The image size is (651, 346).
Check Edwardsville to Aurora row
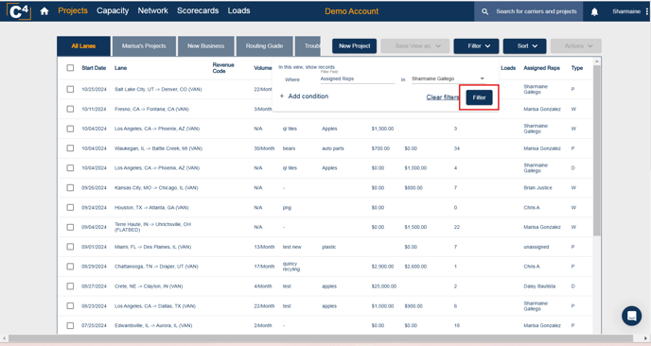pos(70,325)
